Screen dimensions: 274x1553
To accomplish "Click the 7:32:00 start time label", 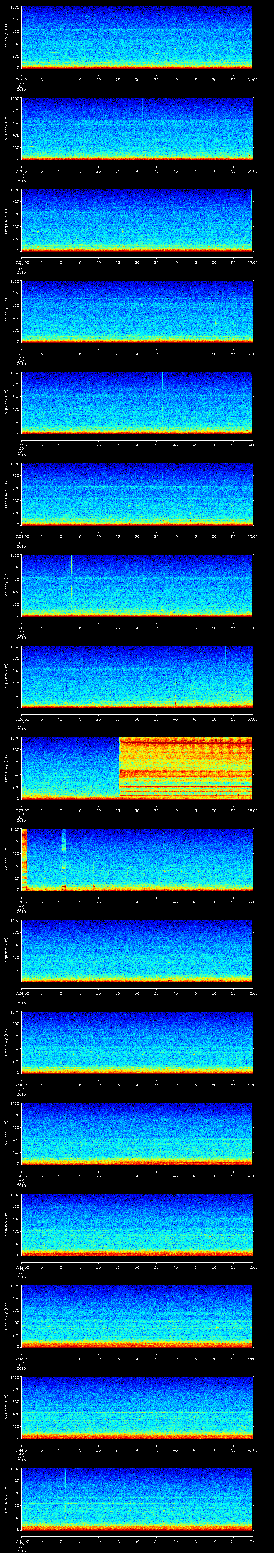I will click(x=21, y=354).
